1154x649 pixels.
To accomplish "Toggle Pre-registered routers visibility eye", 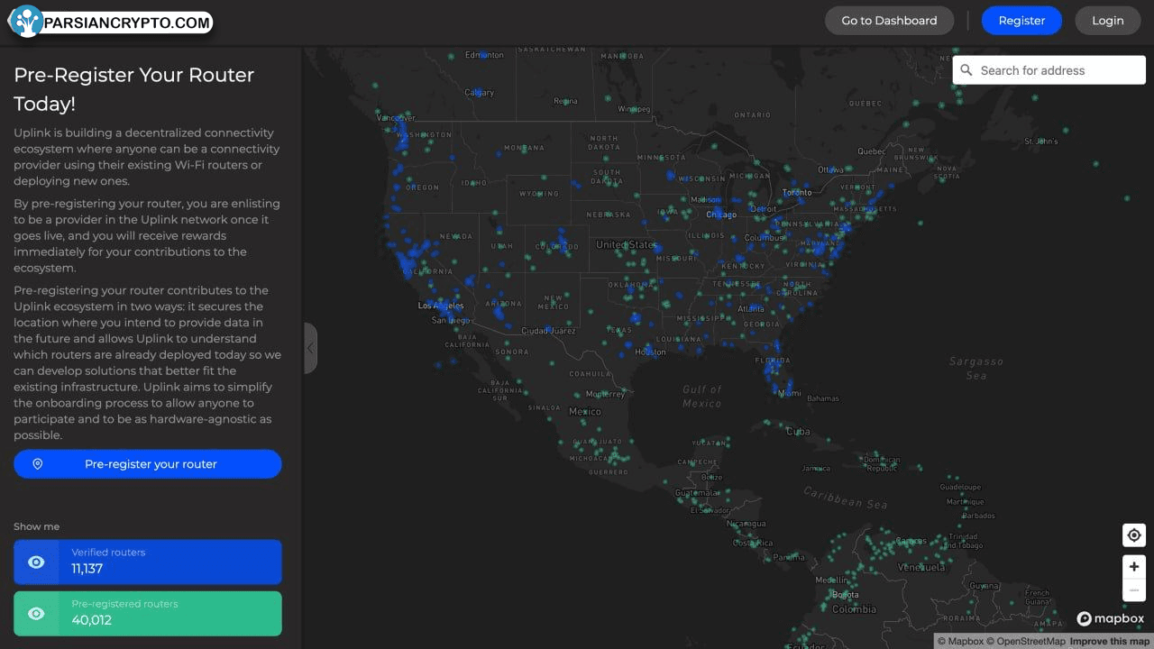I will (x=36, y=614).
